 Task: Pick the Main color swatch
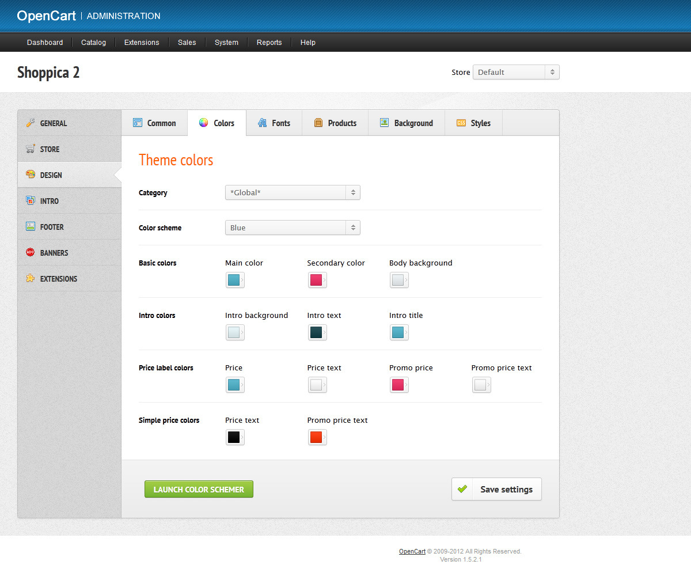coord(235,280)
